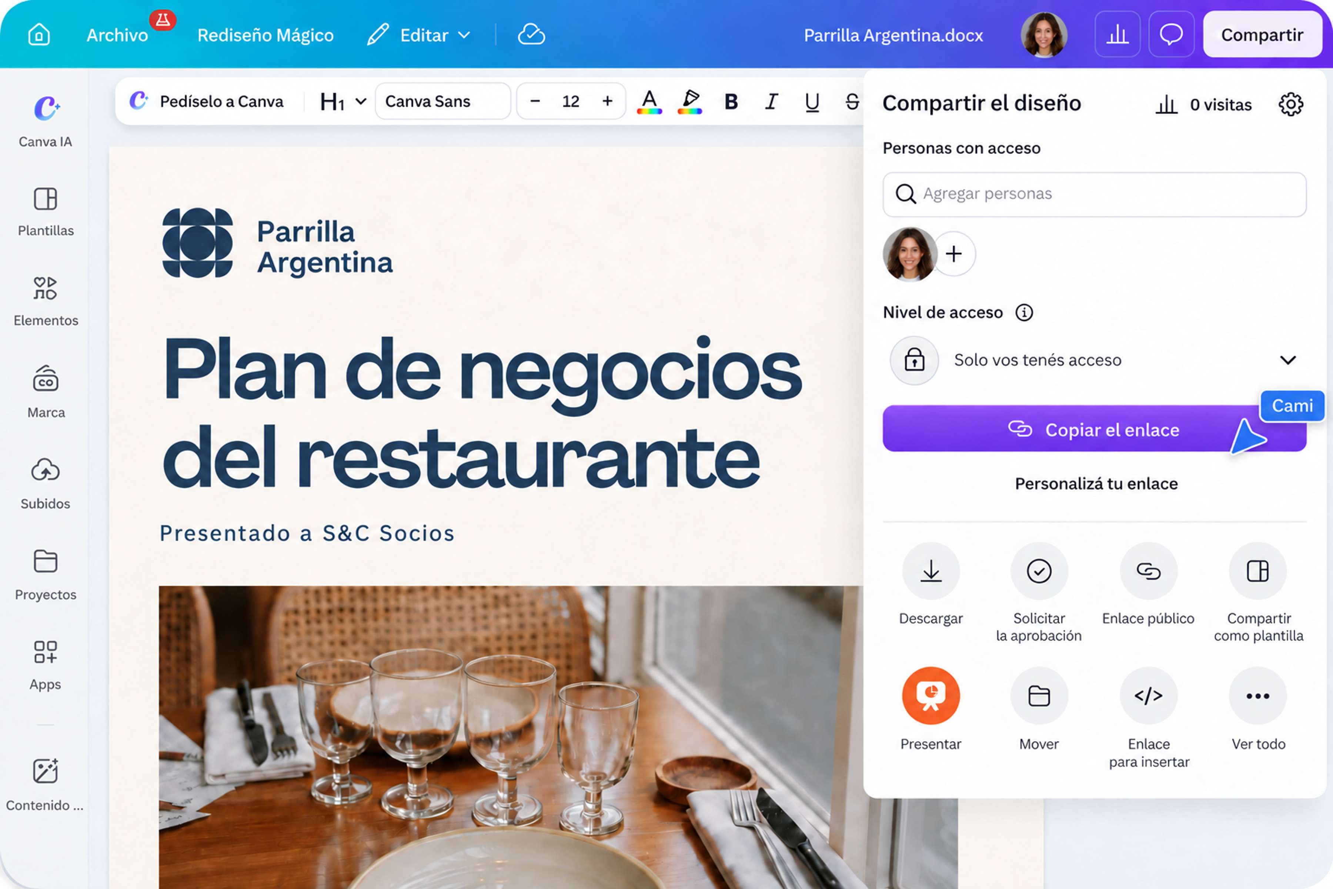
Task: Open the highlight color picker
Action: point(690,101)
